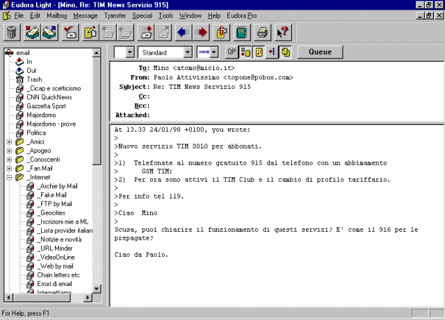Viewport: 445px width, 320px height.
Task: Toggle the Text as Document button
Action: [x=245, y=52]
